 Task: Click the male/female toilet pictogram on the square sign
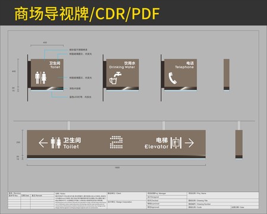40,78
